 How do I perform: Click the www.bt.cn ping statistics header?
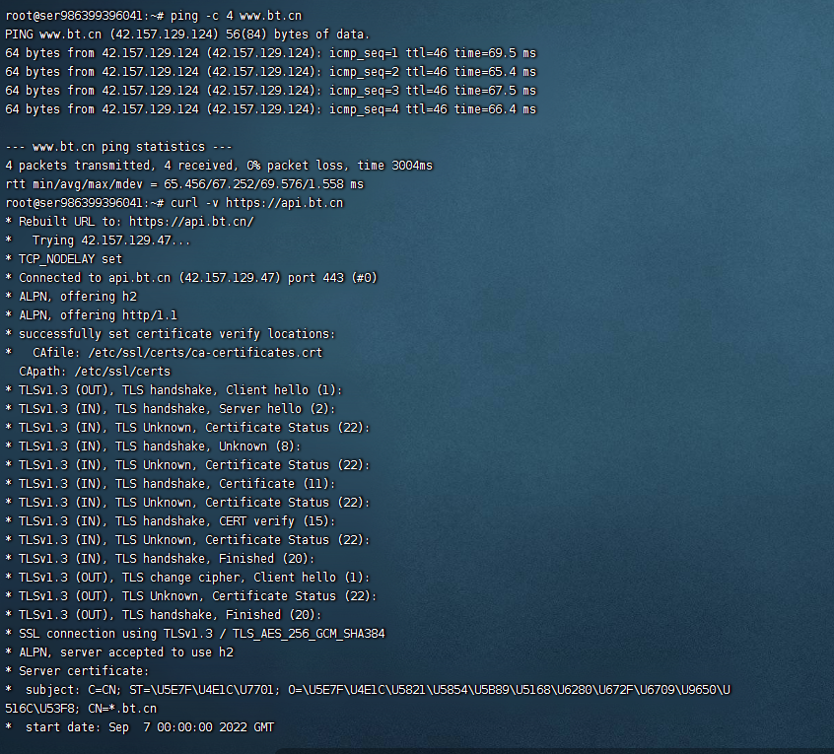[x=118, y=147]
